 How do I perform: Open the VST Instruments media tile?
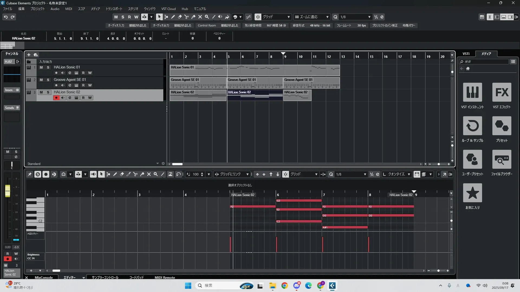[472, 92]
